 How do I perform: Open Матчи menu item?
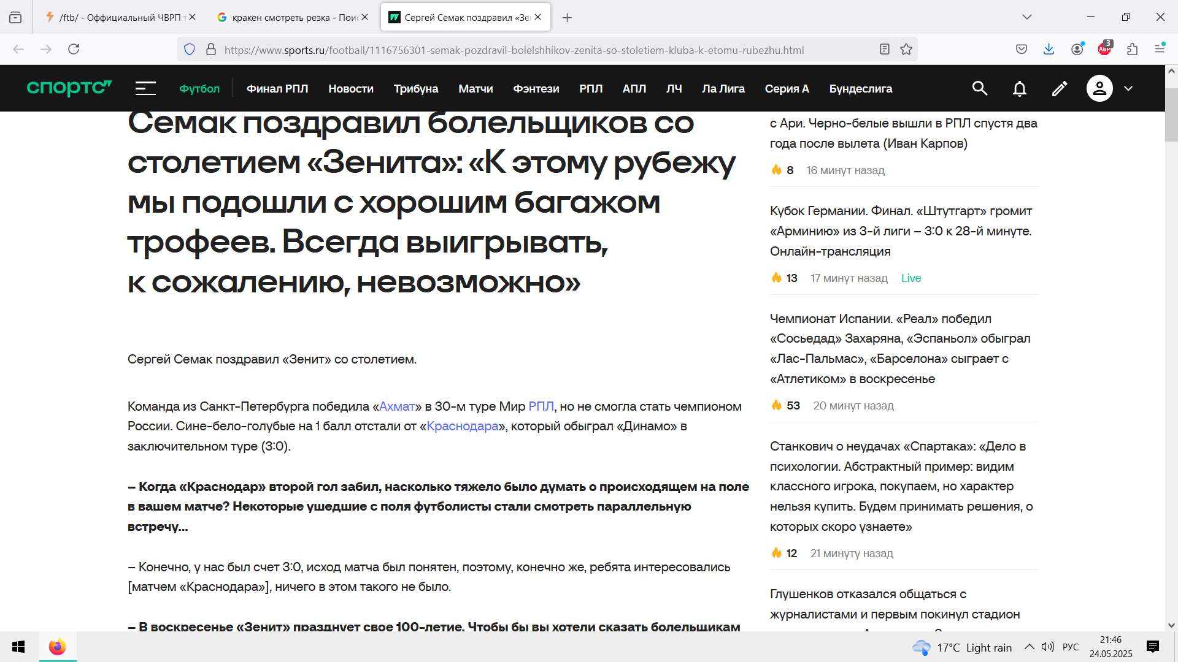click(476, 88)
